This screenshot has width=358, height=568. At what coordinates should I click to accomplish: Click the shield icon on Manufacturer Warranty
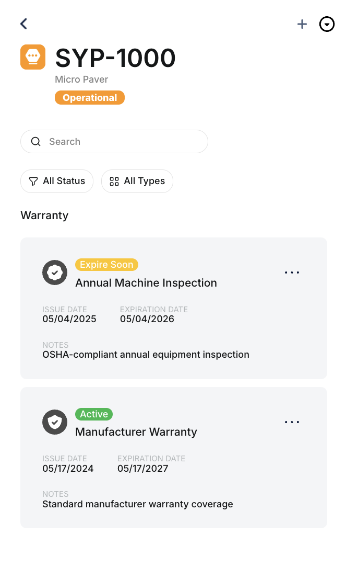click(x=54, y=422)
